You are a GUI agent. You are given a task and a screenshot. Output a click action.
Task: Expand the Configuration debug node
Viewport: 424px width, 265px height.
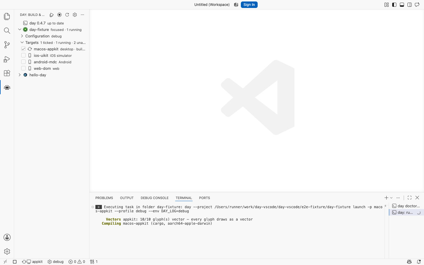[22, 36]
